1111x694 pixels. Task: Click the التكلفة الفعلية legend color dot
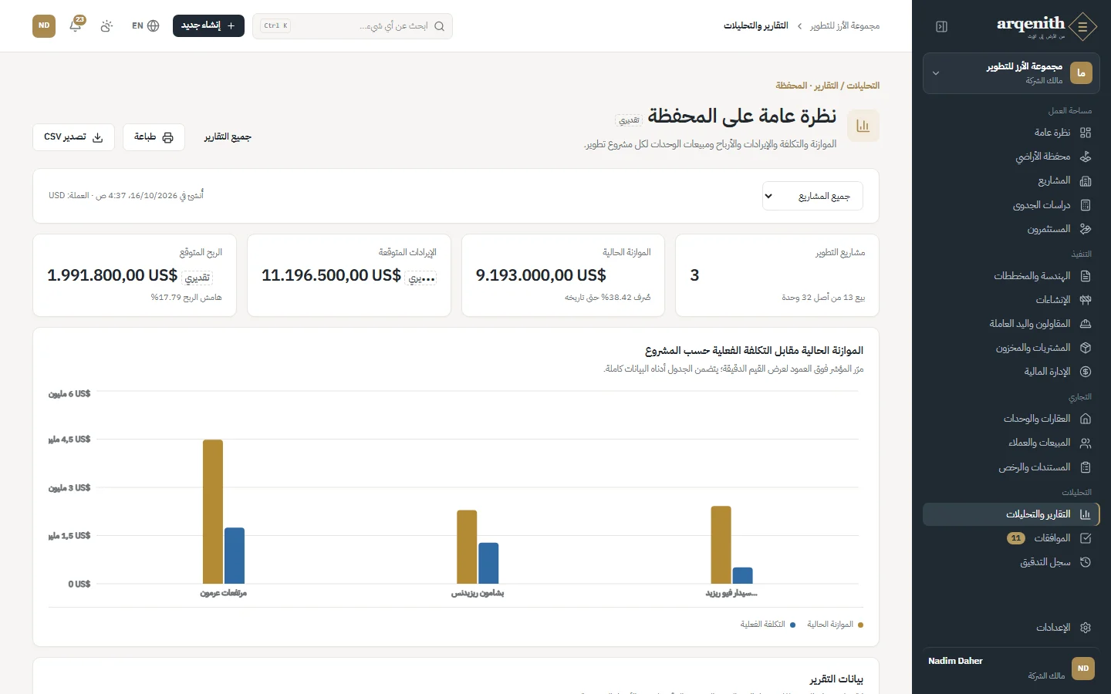coord(792,625)
